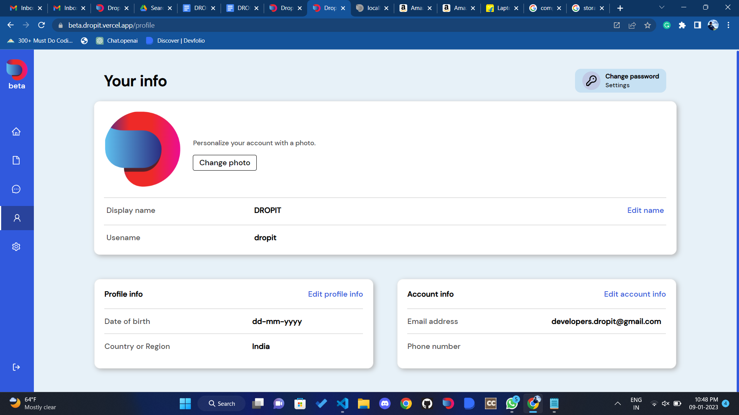Click the Edit profile info link
Image resolution: width=739 pixels, height=415 pixels.
tap(335, 294)
